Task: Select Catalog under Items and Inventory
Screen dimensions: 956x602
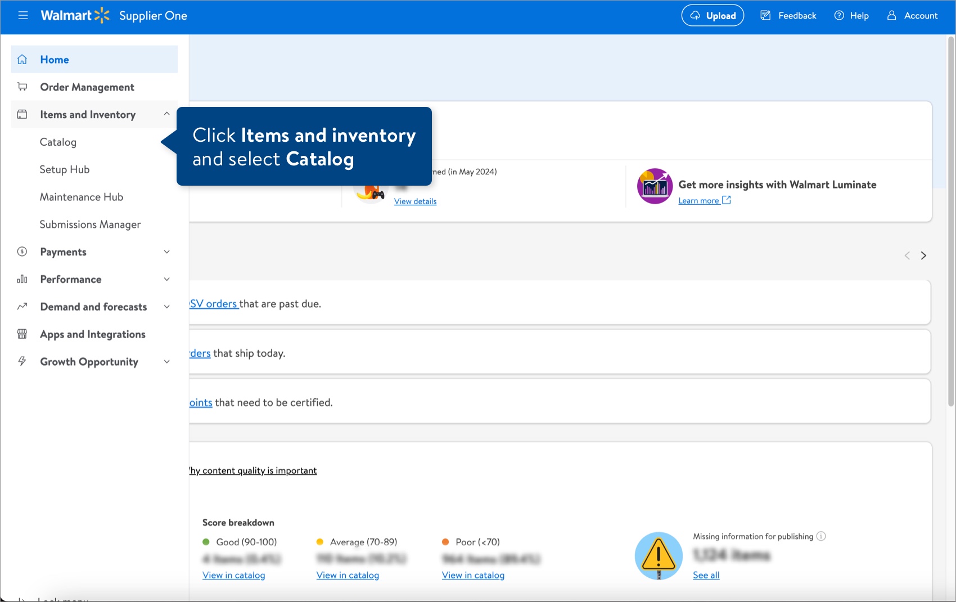Action: point(58,142)
